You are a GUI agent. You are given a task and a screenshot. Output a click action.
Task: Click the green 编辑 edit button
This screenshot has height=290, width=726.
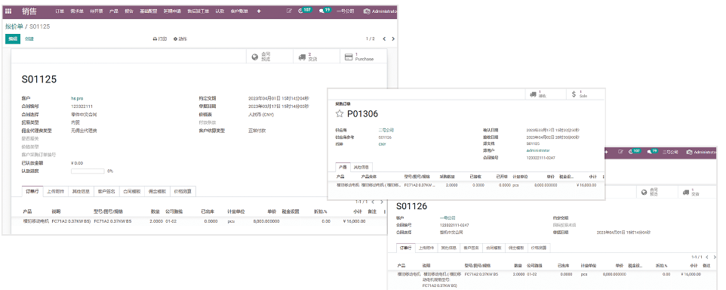click(13, 39)
